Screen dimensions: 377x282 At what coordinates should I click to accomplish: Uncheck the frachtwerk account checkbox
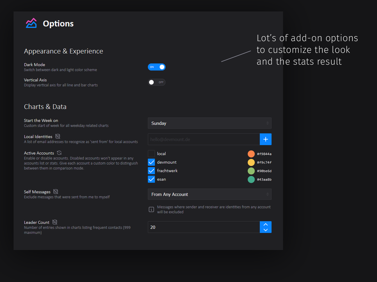tap(151, 171)
